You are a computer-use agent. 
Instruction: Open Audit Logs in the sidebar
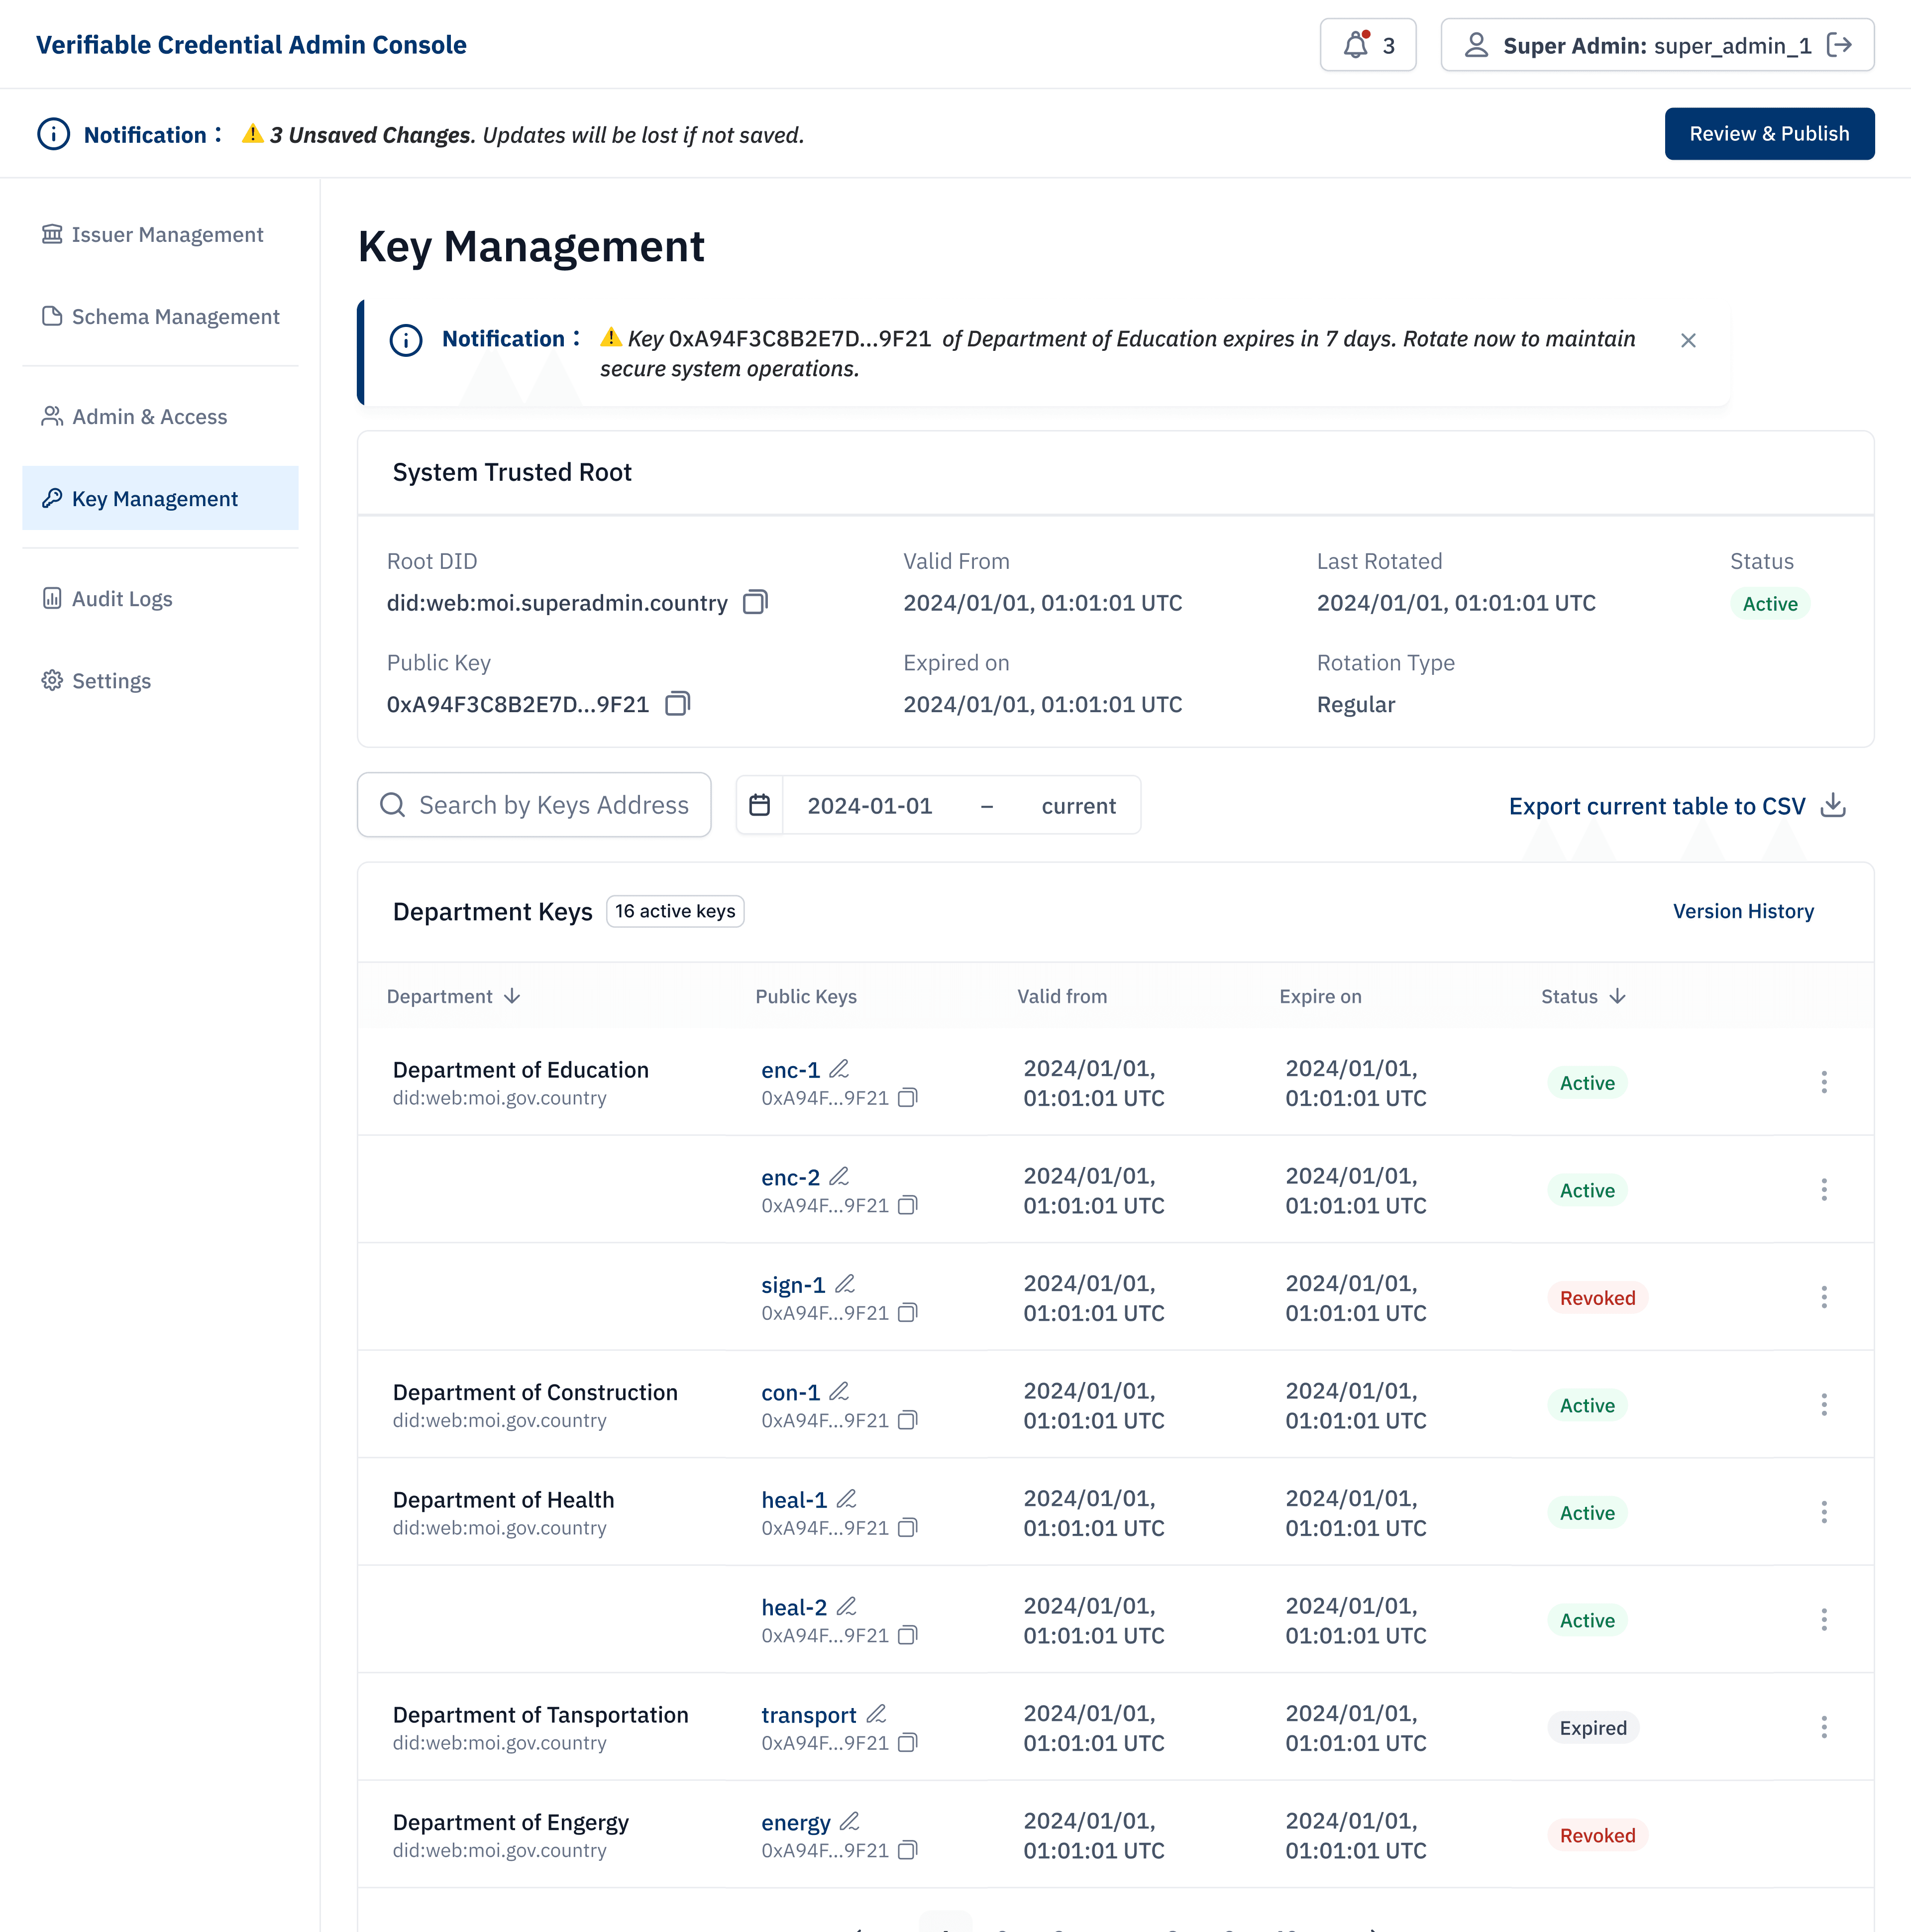tap(121, 599)
